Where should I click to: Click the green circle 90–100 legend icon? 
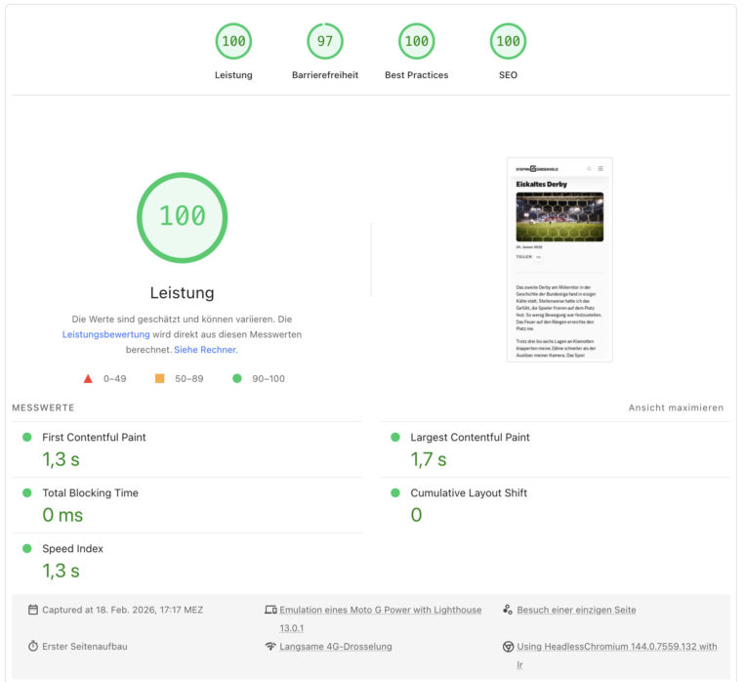[237, 378]
